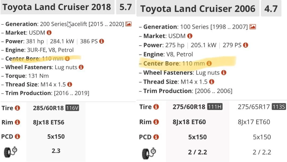
Task: Click Power info icon beside 279 PS
Action: tap(246, 45)
